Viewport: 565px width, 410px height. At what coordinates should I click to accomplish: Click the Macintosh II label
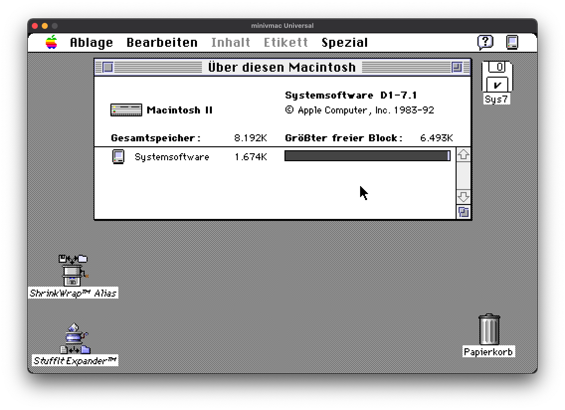tap(180, 110)
